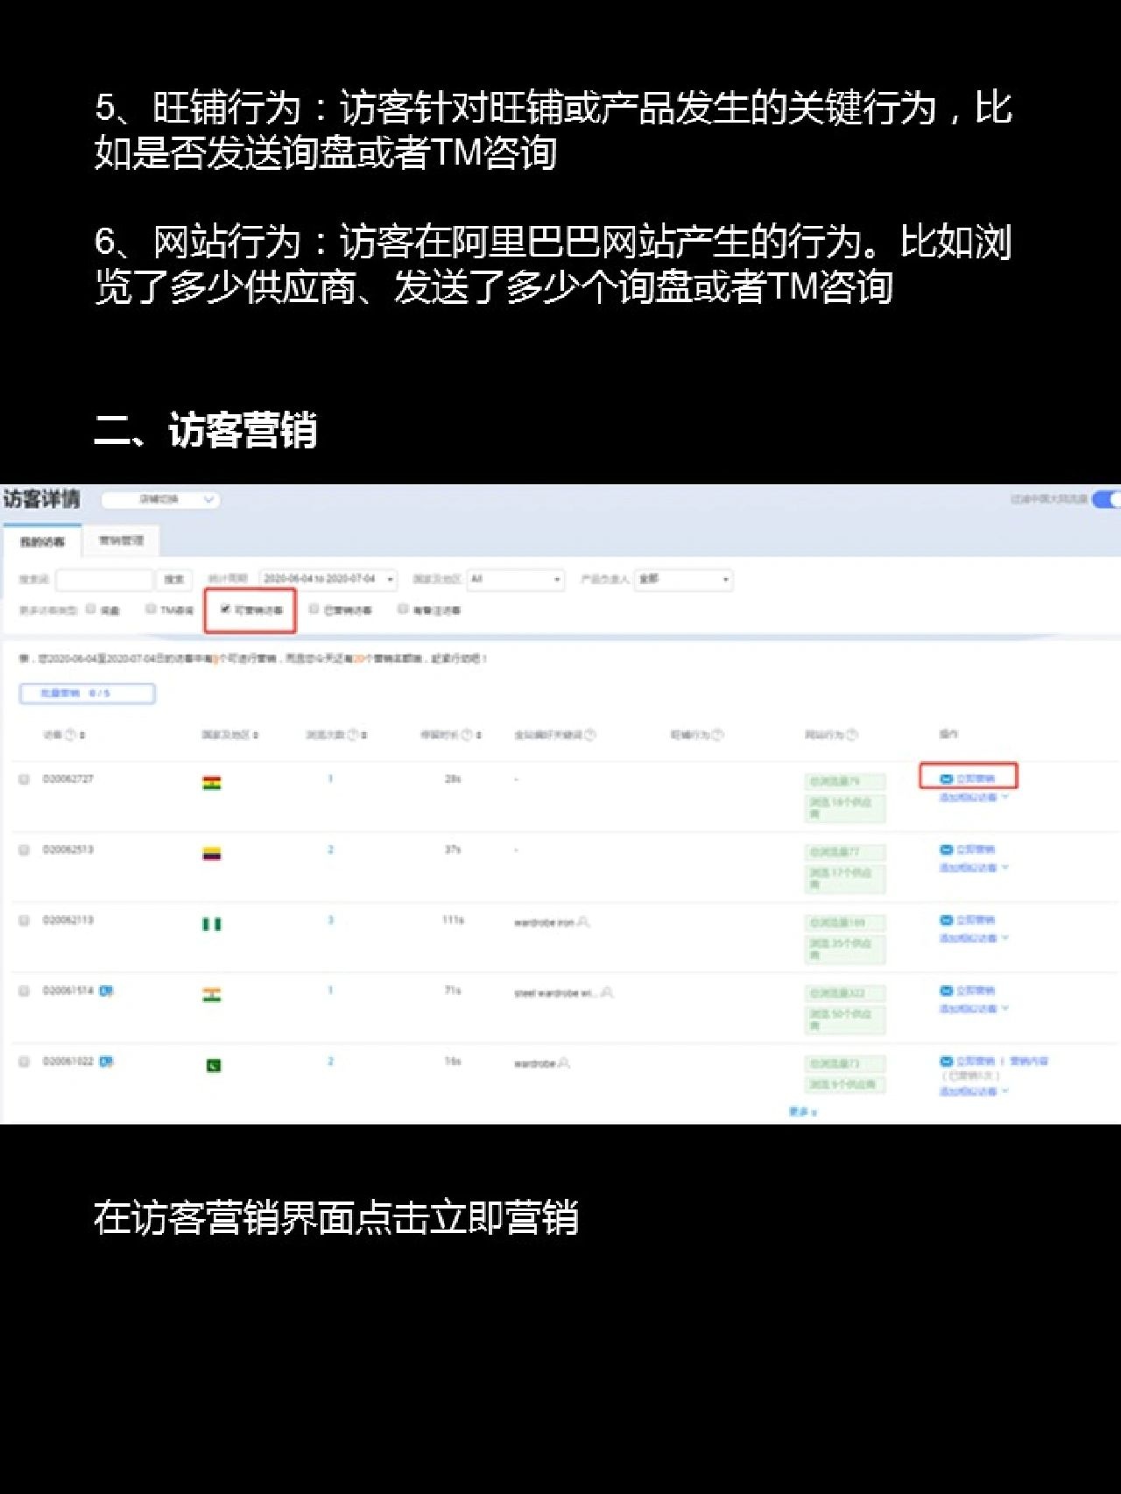Expand 添加标记访客 in row 020061022
1121x1494 pixels.
tap(974, 1091)
